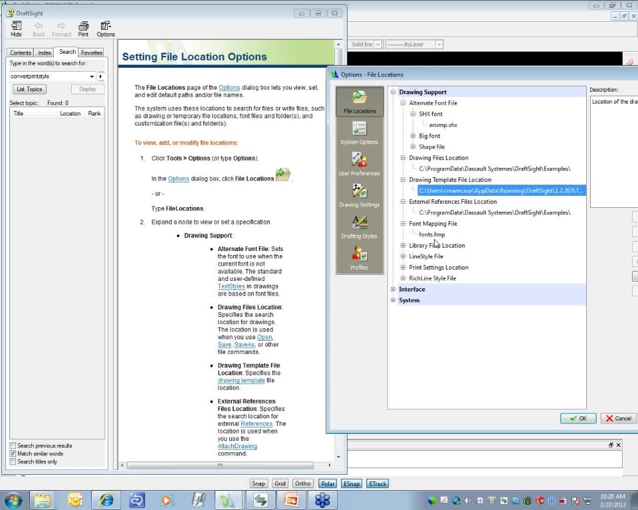
Task: Expand LineStyle File node
Action: (403, 256)
